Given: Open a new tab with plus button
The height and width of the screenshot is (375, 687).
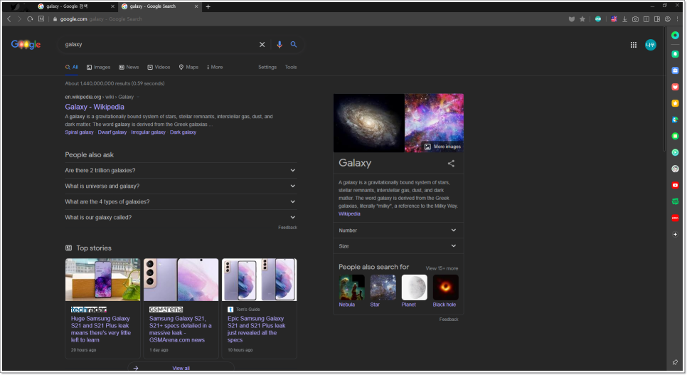Looking at the screenshot, I should (x=208, y=6).
